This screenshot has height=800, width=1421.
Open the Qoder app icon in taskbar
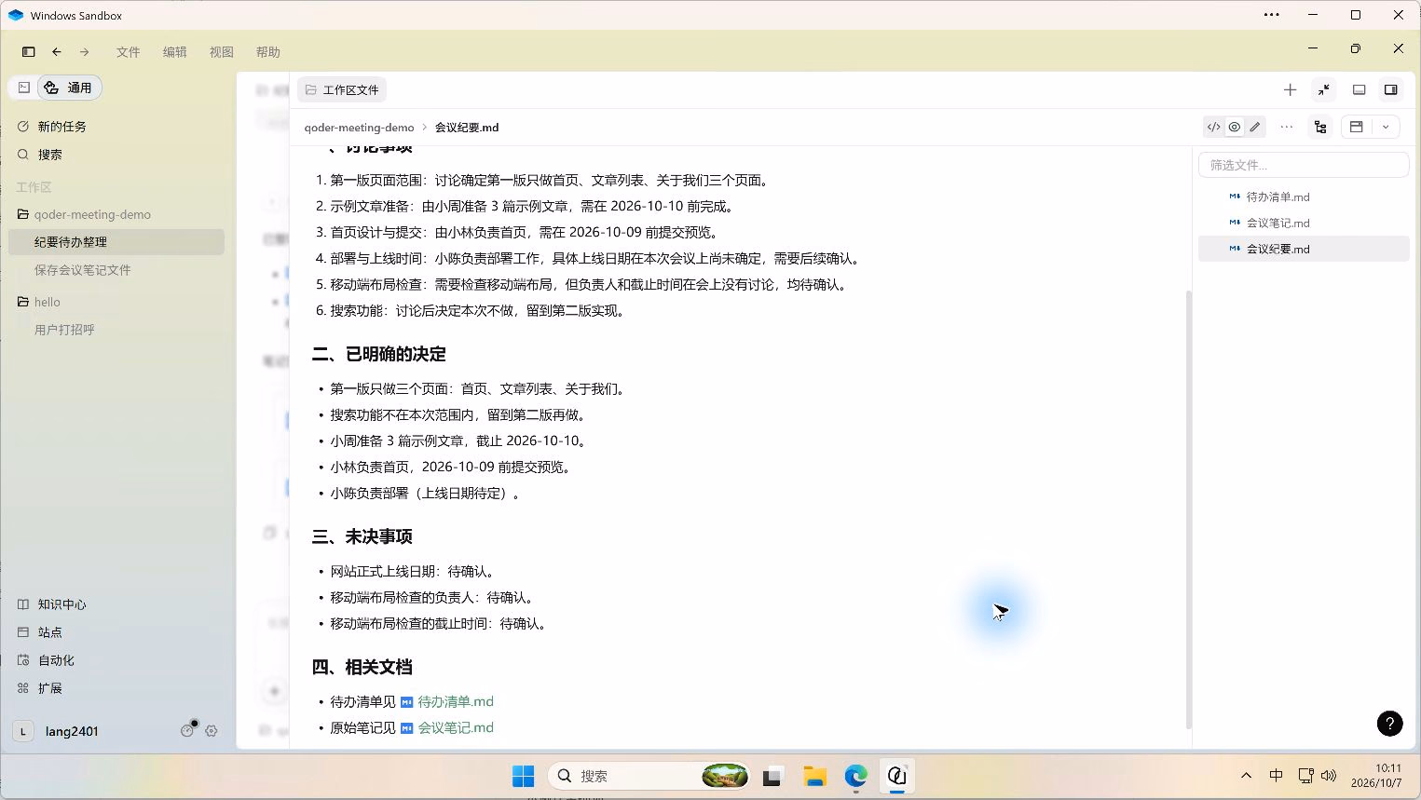(896, 776)
